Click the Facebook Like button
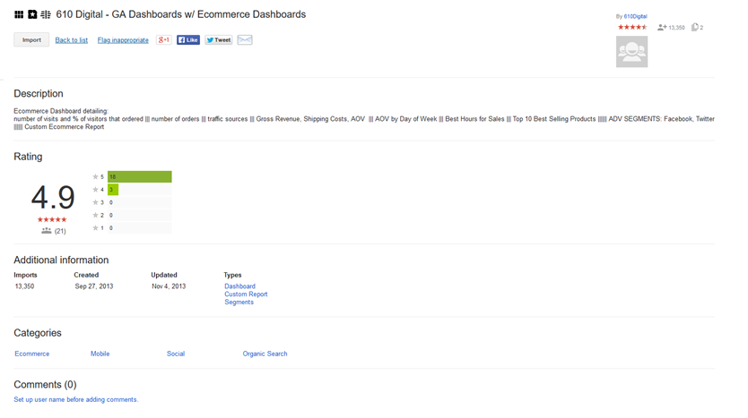Screen dimensions: 748x418 pyautogui.click(x=188, y=40)
